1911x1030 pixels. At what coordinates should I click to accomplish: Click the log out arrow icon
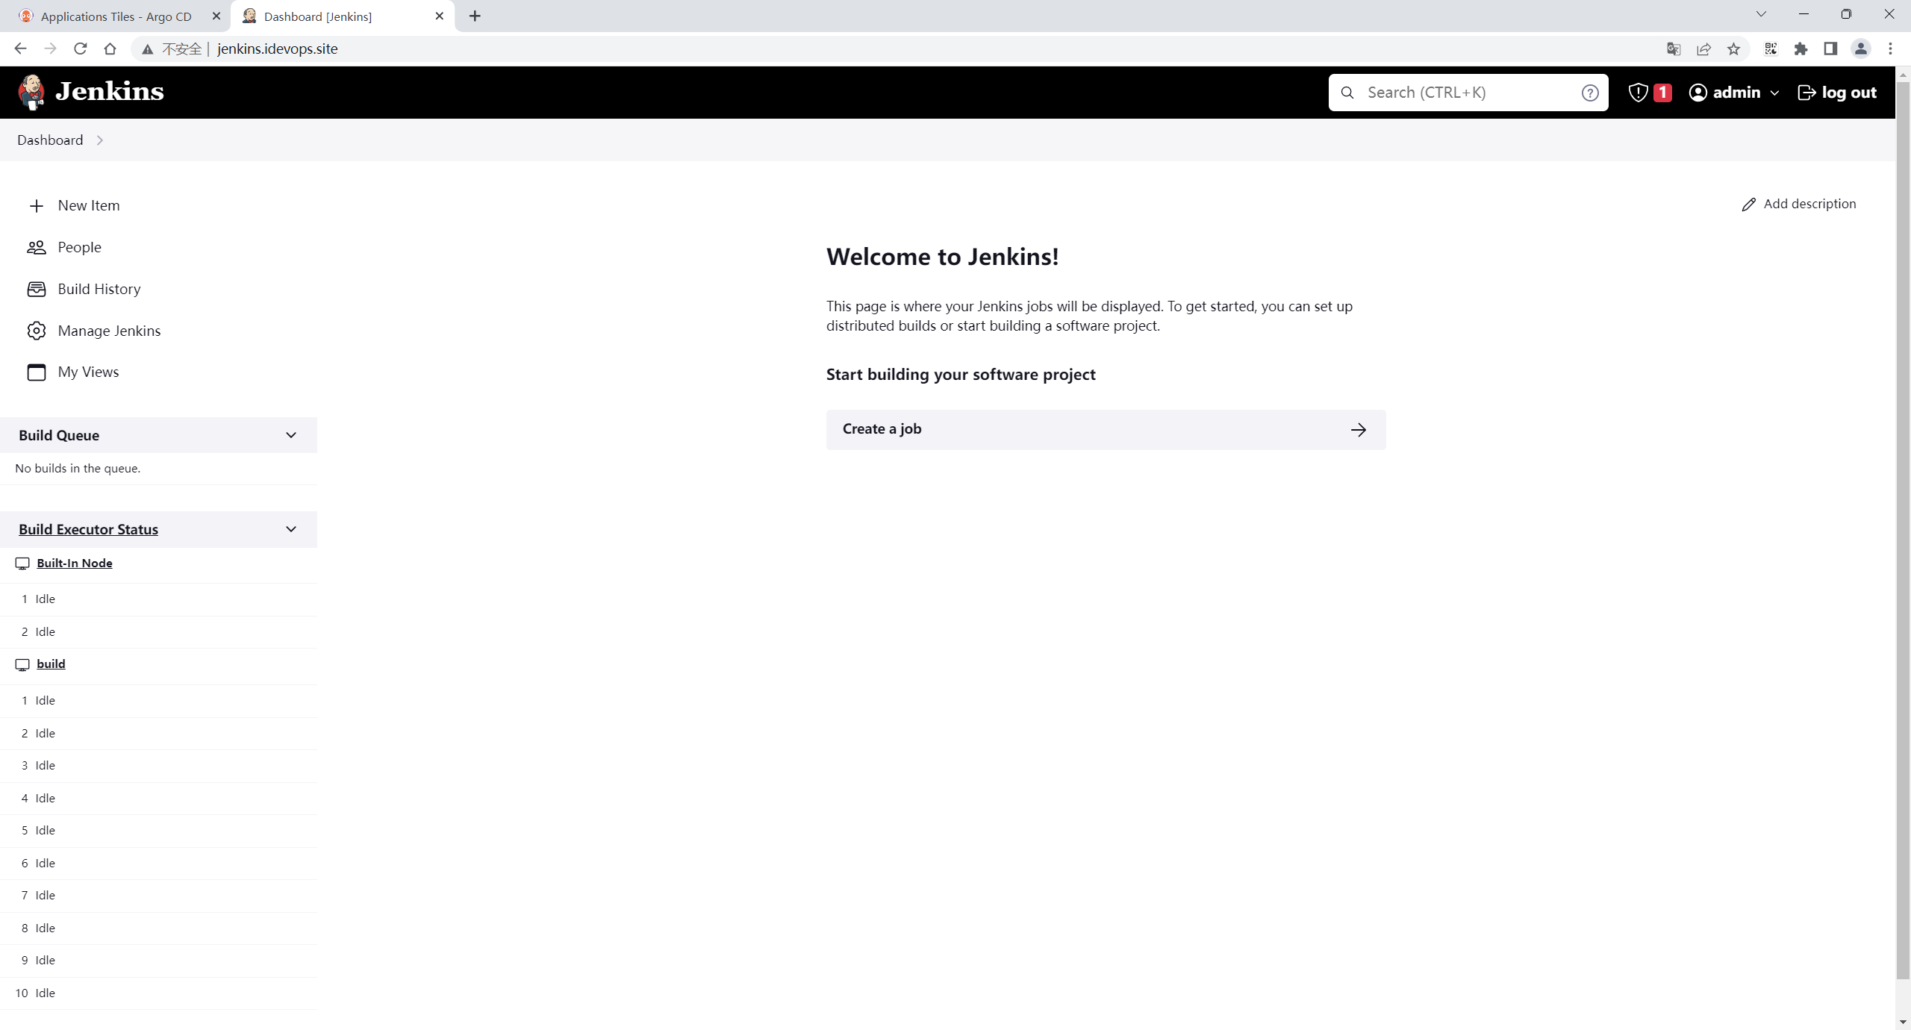pyautogui.click(x=1806, y=93)
